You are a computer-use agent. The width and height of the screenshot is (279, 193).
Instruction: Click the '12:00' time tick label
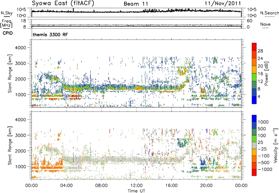pyautogui.click(x=136, y=186)
